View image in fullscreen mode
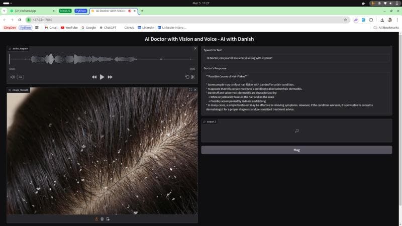The image size is (402, 226). tap(190, 90)
